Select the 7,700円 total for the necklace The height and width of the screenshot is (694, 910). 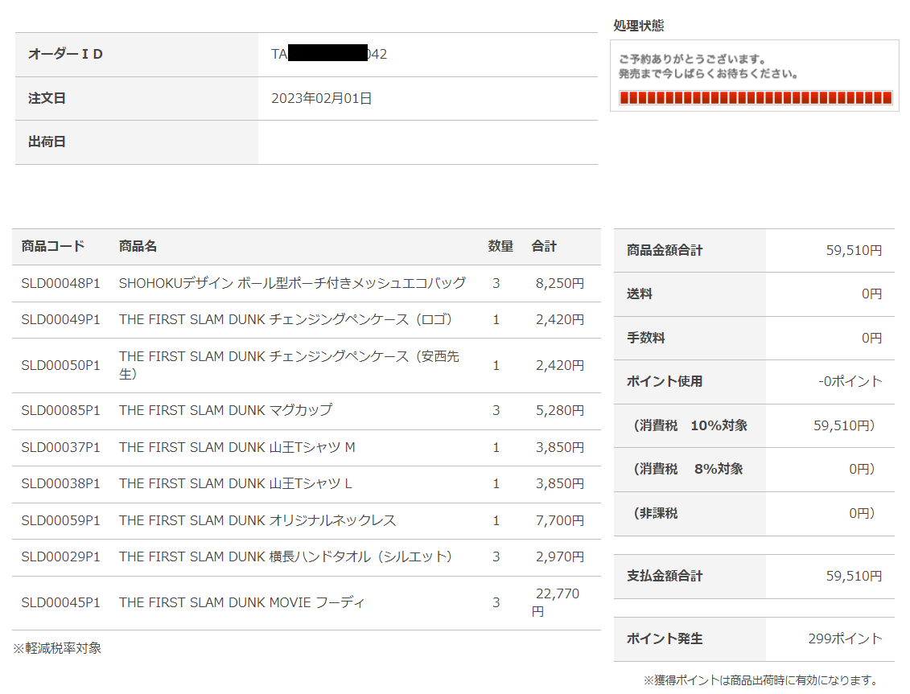click(560, 520)
